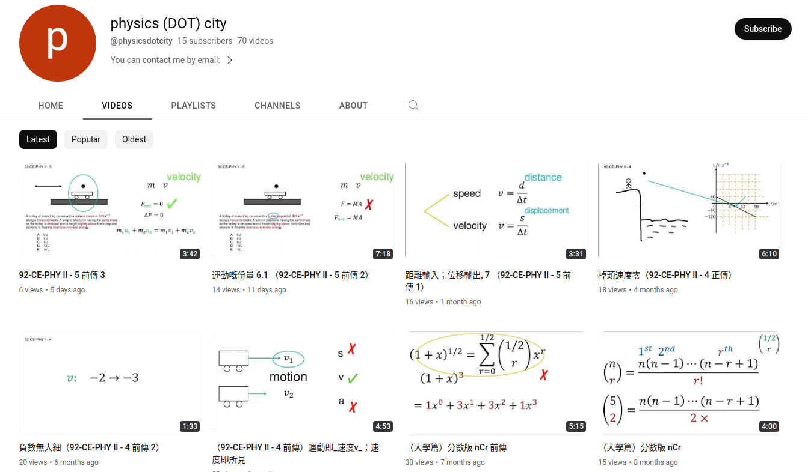Viewport: 808px width, 472px height.
Task: Click the title '92-CE-PHY II - 5 前傳 3'
Action: [x=62, y=275]
